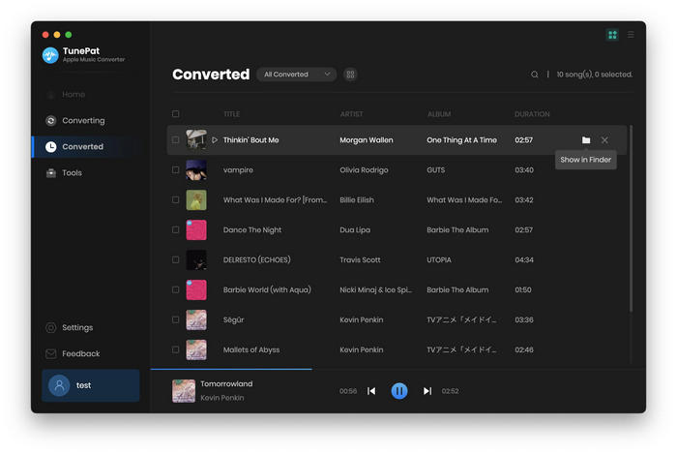Click the Show in Finder tooltip

(x=585, y=160)
